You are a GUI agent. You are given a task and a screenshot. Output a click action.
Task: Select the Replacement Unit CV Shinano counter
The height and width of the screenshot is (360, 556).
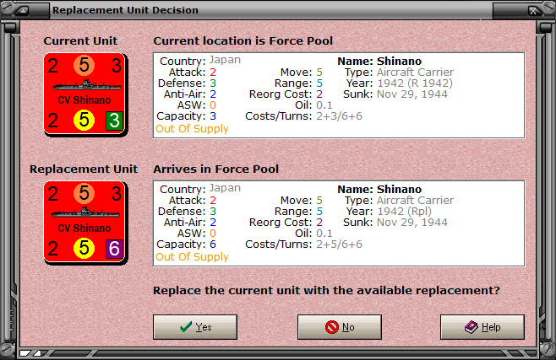(x=84, y=222)
